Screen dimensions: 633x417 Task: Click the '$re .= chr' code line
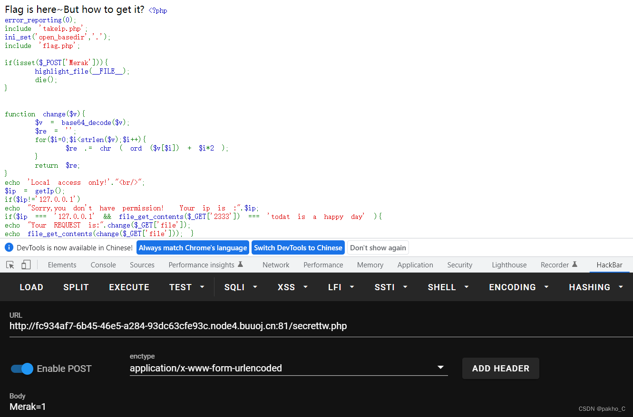[x=147, y=148]
